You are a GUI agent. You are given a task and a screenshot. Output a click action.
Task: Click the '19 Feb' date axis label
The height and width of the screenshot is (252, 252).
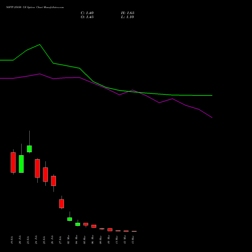pos(12,240)
